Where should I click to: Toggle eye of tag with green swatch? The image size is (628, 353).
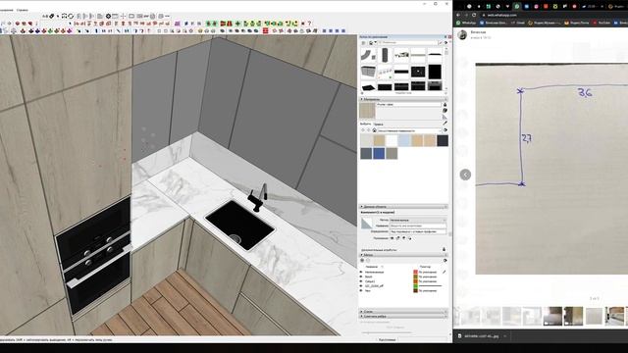(x=361, y=285)
